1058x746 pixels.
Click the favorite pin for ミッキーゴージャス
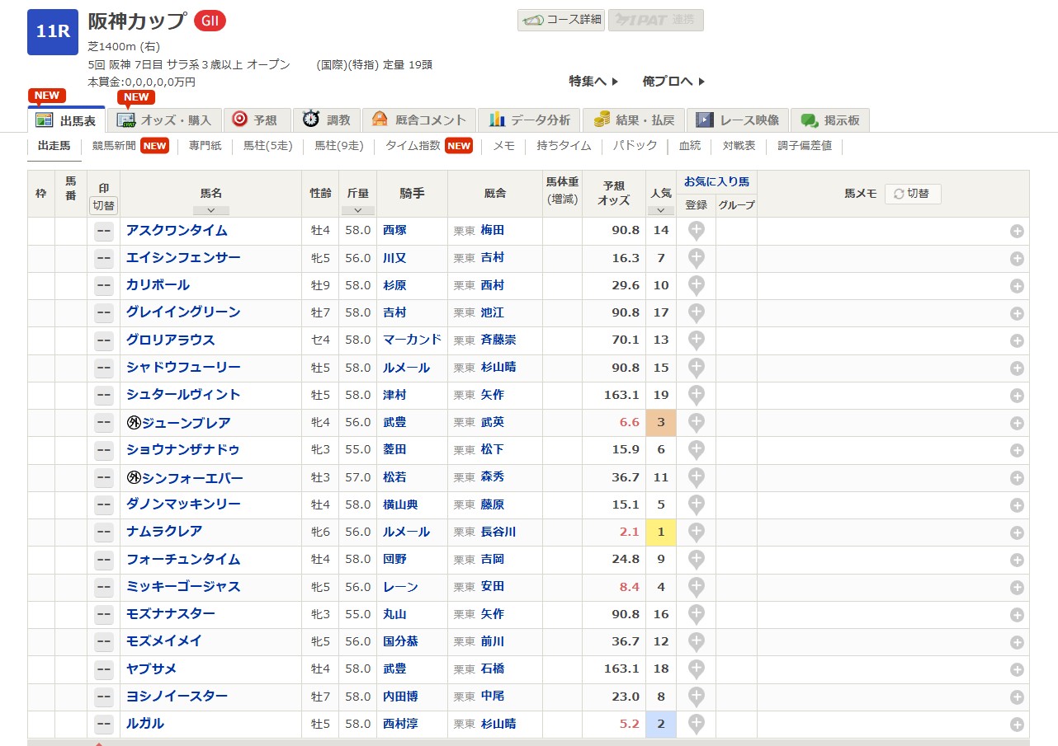coord(696,587)
